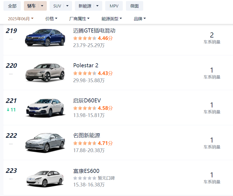Open the 轿车 tab dropdown arrow
This screenshot has height=196, width=233.
[42, 6]
